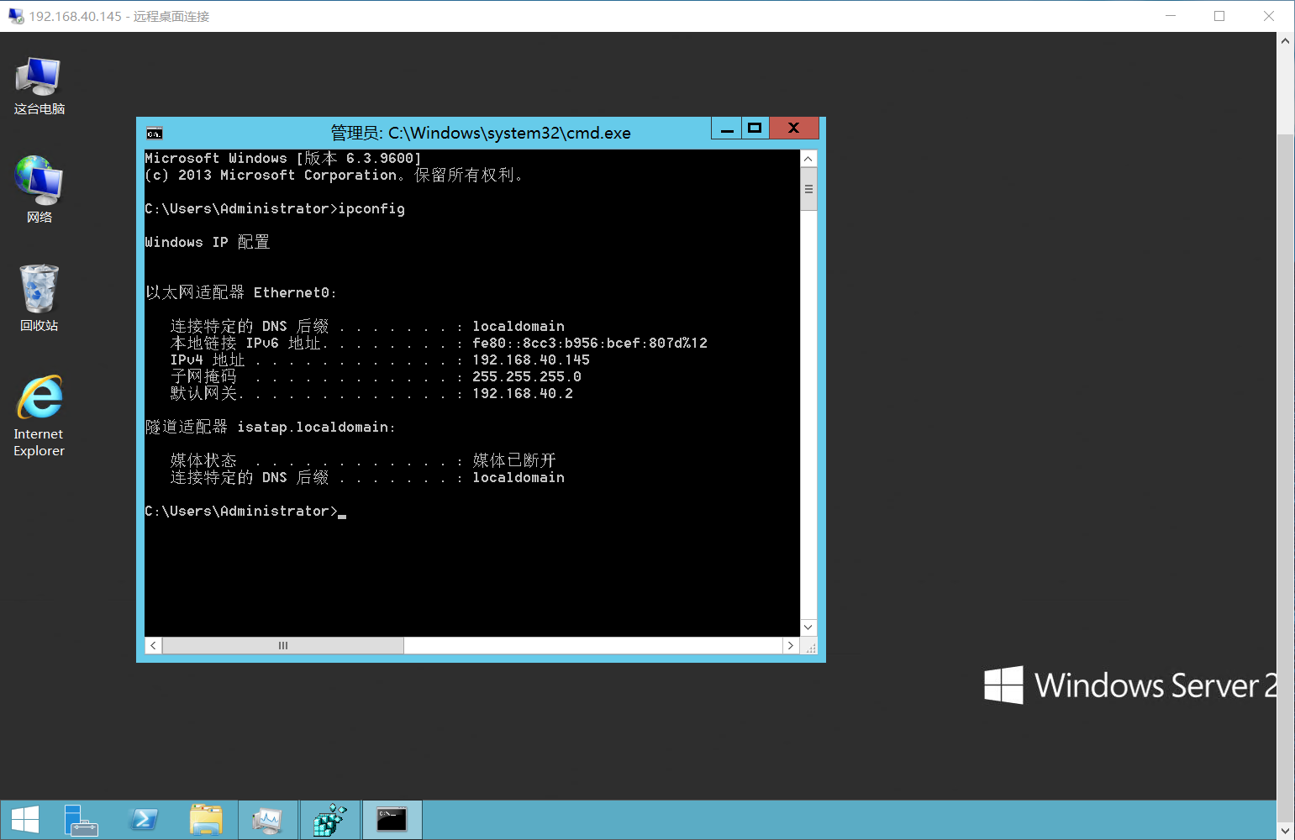The width and height of the screenshot is (1295, 840).
Task: Click cmd vertical scrollbar down arrow
Action: (x=808, y=627)
